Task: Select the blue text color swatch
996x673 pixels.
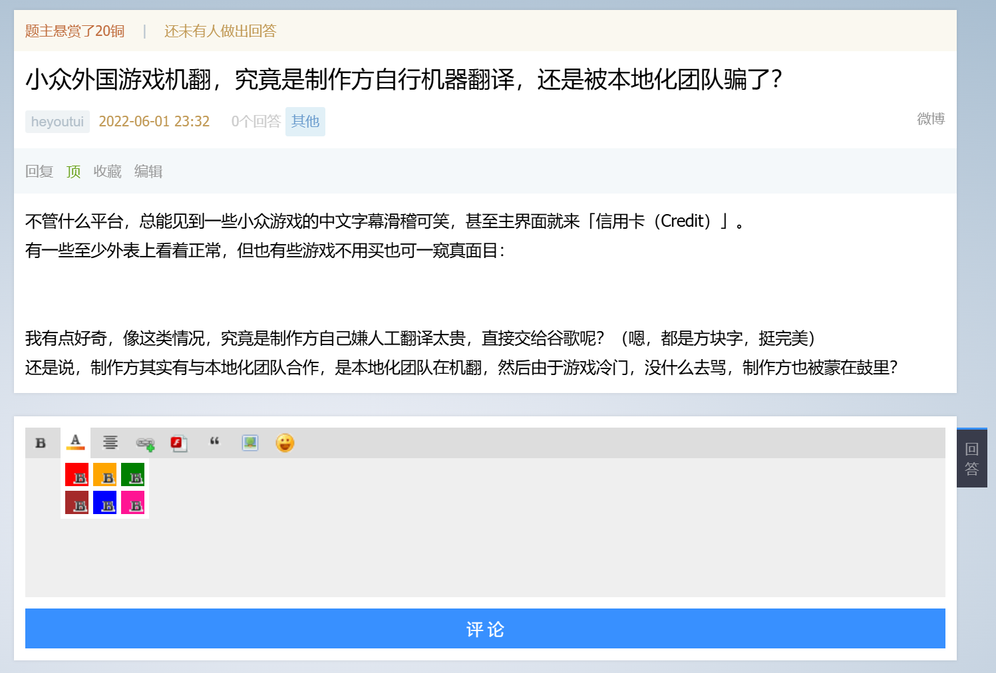Action: point(105,503)
